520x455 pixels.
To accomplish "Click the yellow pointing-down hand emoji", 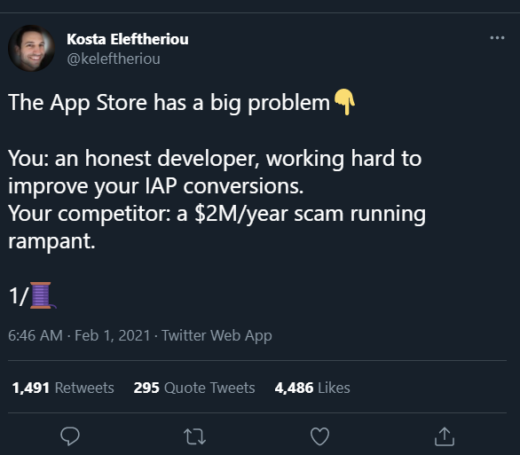I will [344, 102].
